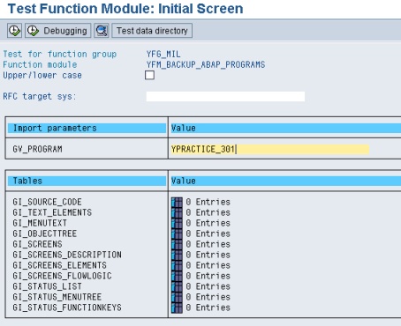The image size is (401, 326).
Task: Select the GI_SCREENS table name
Action: 37,244
